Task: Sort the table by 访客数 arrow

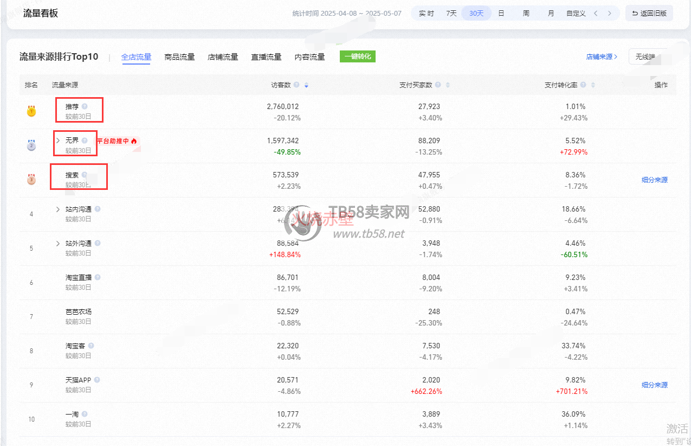Action: (306, 85)
